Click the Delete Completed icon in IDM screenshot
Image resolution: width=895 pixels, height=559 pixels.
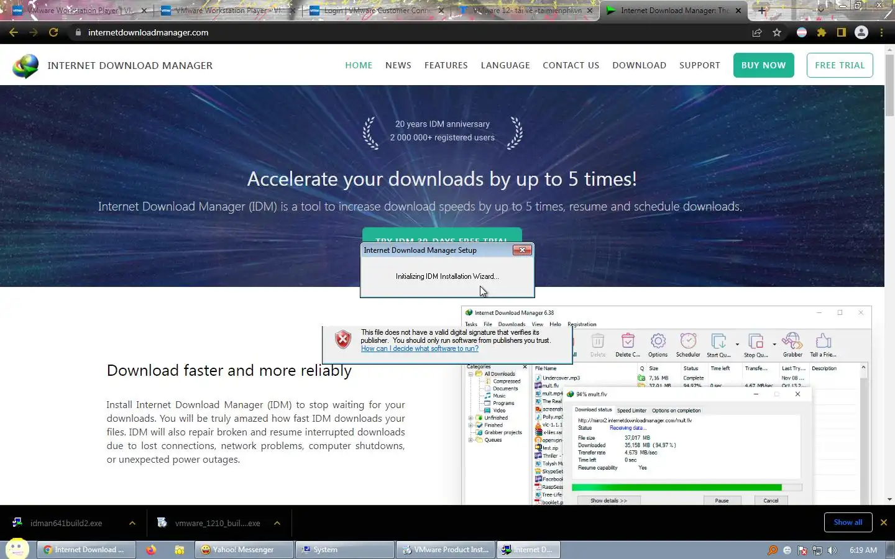pos(628,341)
